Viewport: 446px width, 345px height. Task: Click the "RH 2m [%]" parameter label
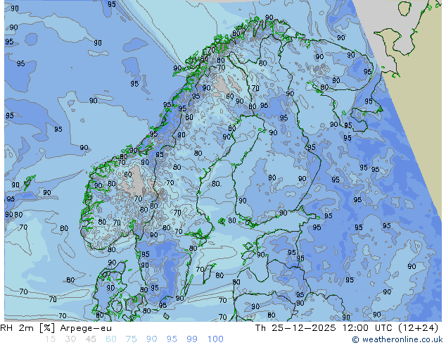(27, 328)
